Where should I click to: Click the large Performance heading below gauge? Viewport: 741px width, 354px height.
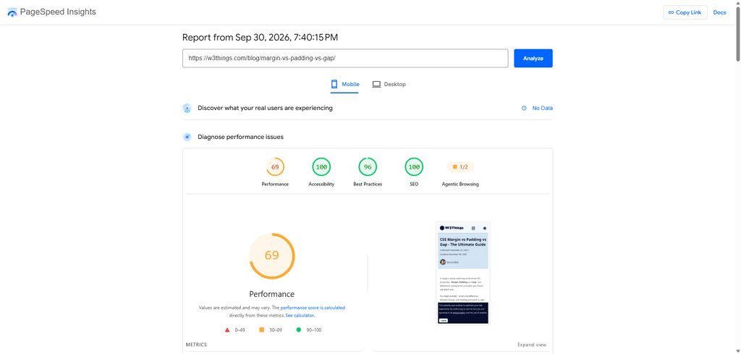pyautogui.click(x=272, y=294)
